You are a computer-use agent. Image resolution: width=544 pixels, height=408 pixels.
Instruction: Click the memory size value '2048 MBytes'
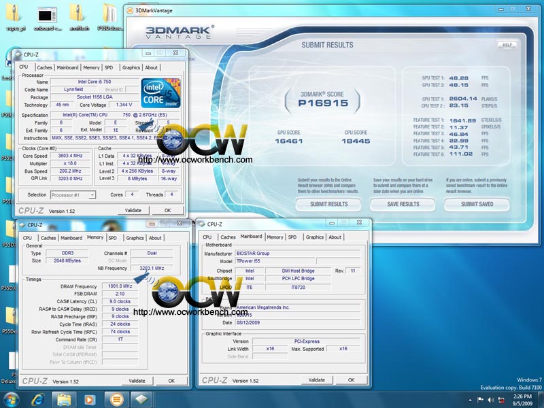point(67,260)
